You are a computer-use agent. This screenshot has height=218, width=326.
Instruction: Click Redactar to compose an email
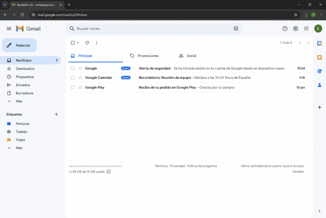tap(19, 45)
